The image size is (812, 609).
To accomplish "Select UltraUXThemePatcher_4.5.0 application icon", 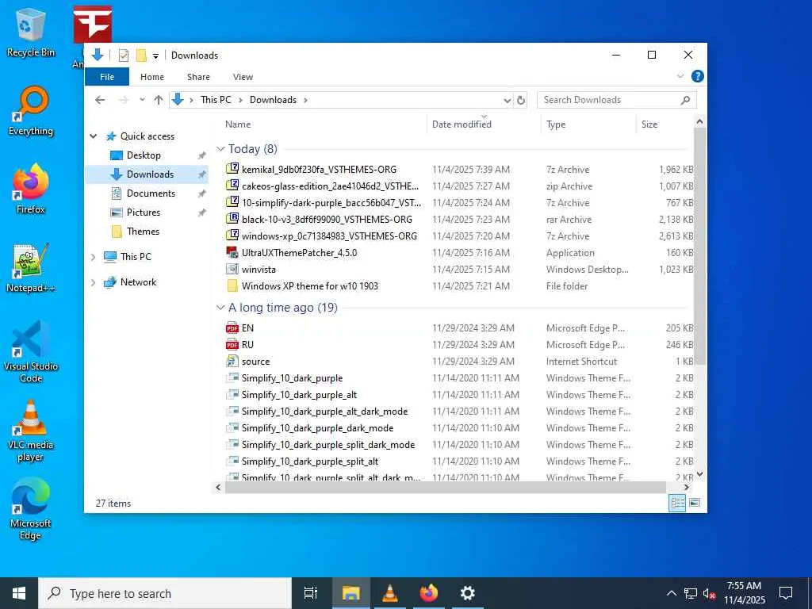I will coord(232,252).
